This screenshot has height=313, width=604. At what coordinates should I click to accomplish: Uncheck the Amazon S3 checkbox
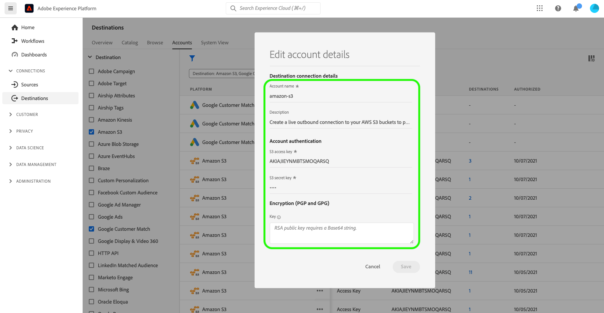point(91,132)
